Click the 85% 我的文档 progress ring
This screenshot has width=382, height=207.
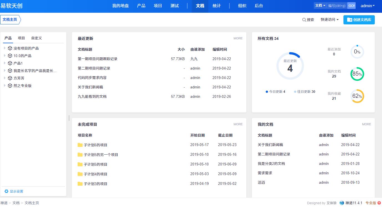pyautogui.click(x=357, y=74)
